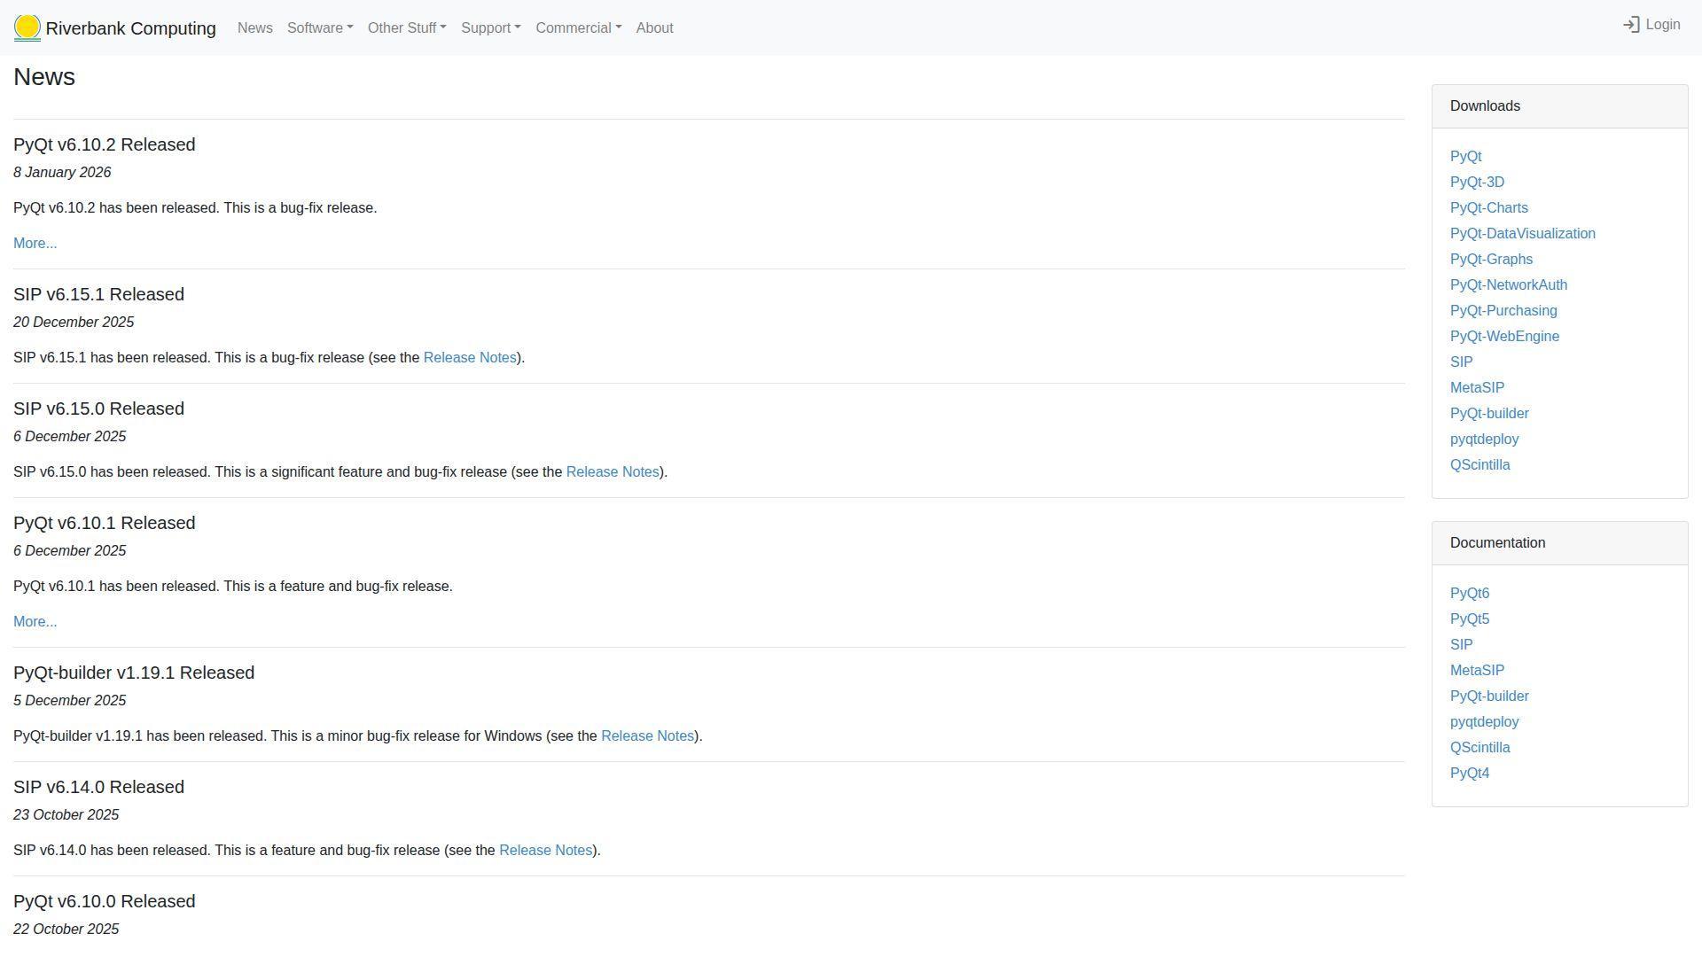Open QScintilla download link
Screen dimensions: 1702x957
click(1479, 465)
